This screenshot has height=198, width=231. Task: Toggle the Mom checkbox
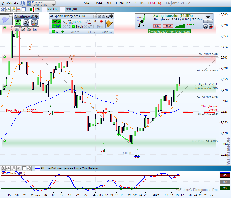tap(95, 27)
